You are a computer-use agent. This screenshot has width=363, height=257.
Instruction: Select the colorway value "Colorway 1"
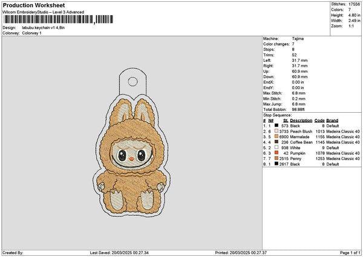coord(31,33)
